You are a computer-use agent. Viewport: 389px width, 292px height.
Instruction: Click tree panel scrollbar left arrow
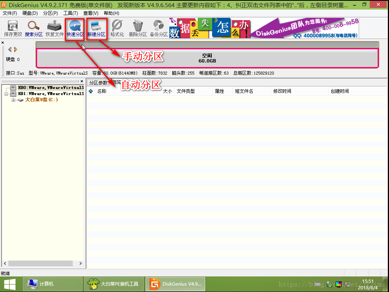tap(5, 263)
